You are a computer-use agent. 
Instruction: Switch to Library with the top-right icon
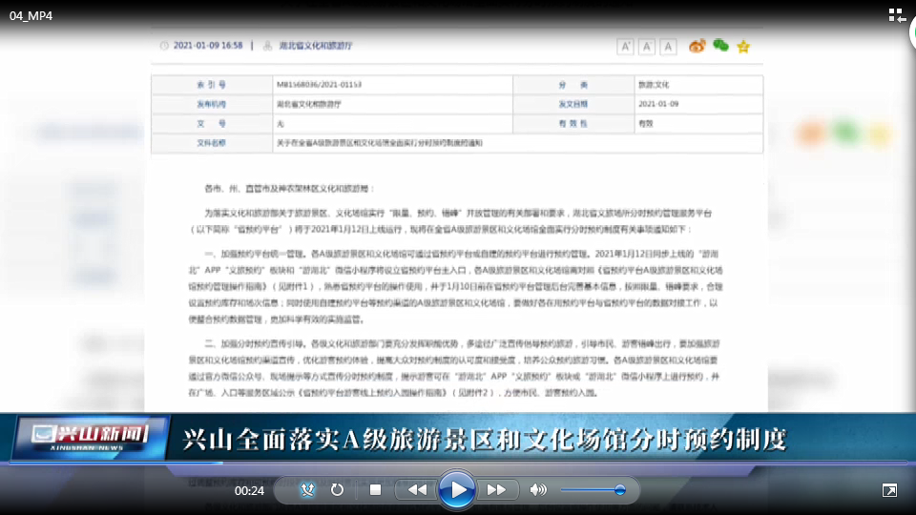[897, 15]
